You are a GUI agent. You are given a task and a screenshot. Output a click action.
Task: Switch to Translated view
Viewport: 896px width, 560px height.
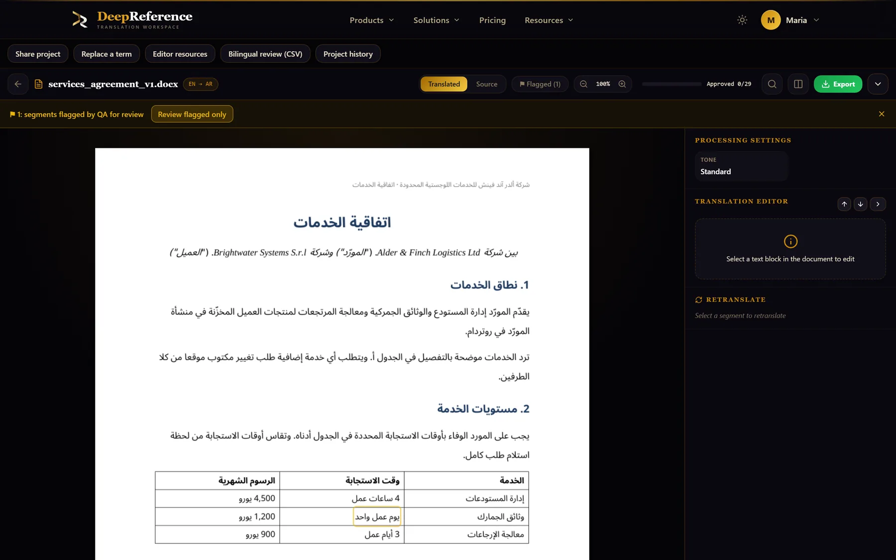pyautogui.click(x=444, y=84)
